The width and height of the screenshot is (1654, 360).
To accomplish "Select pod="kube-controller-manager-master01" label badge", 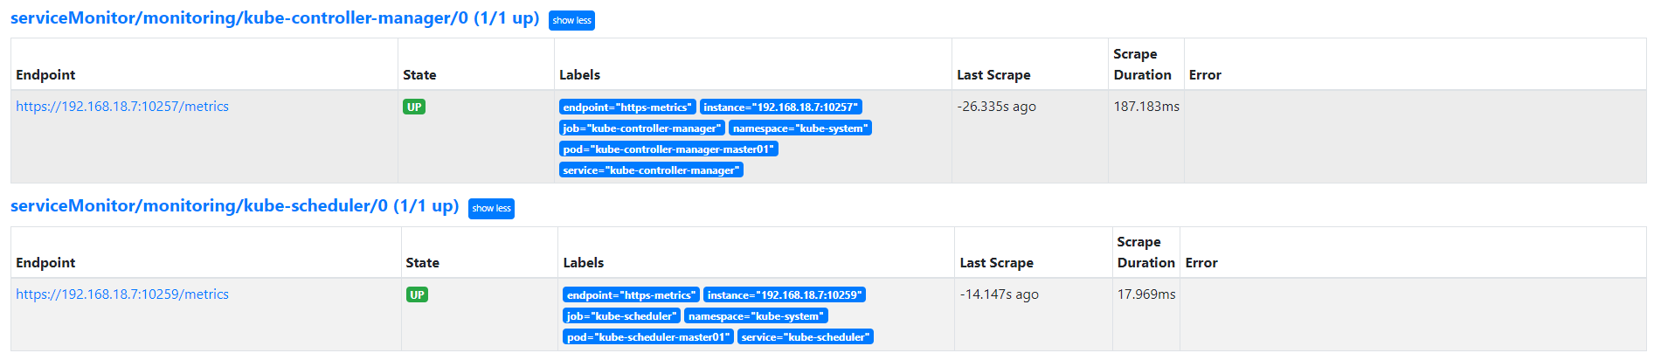I will pyautogui.click(x=668, y=149).
